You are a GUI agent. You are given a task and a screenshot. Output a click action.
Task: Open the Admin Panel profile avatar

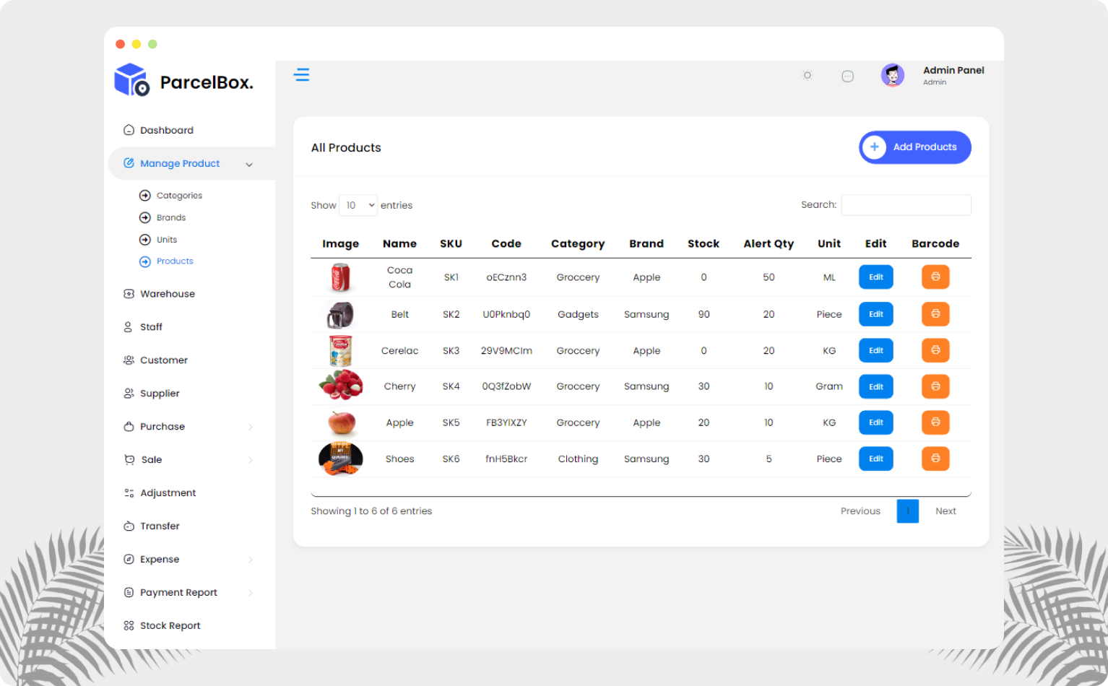893,75
